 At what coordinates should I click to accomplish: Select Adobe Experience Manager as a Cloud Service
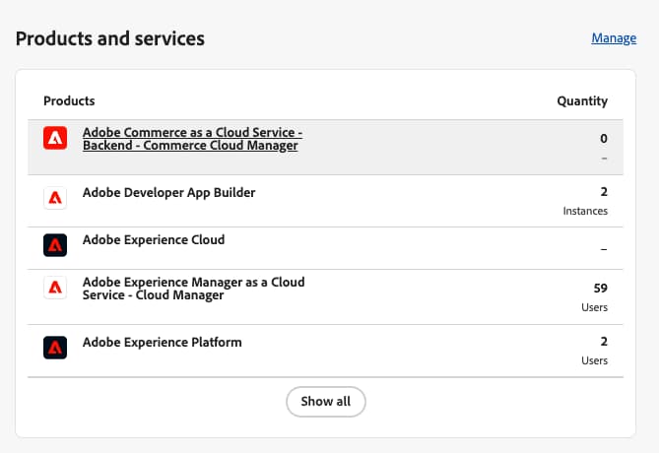pos(193,289)
